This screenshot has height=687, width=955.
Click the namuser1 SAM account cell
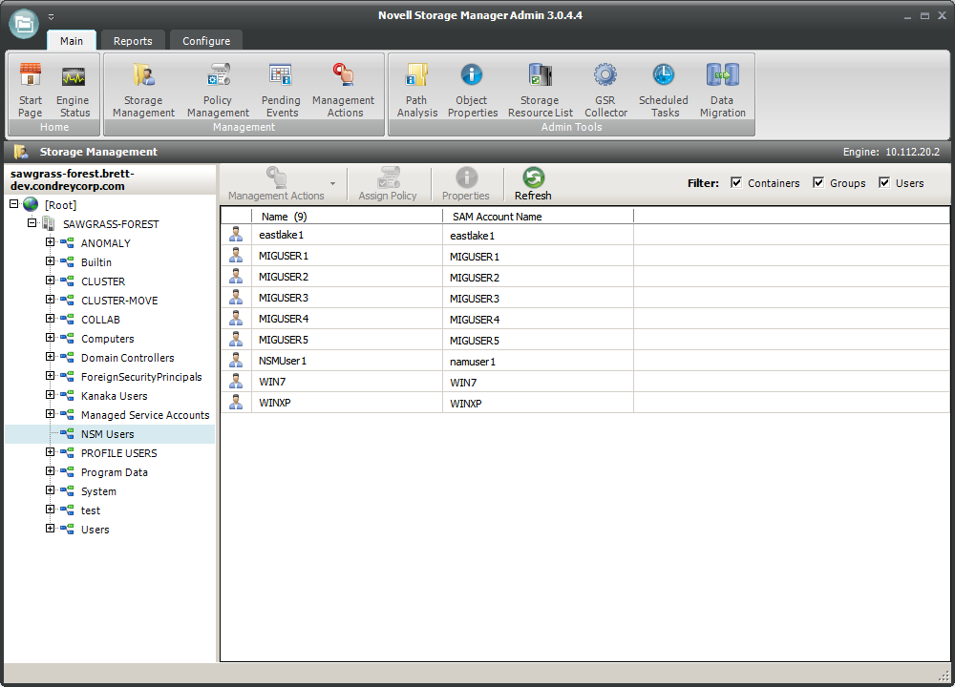point(539,362)
